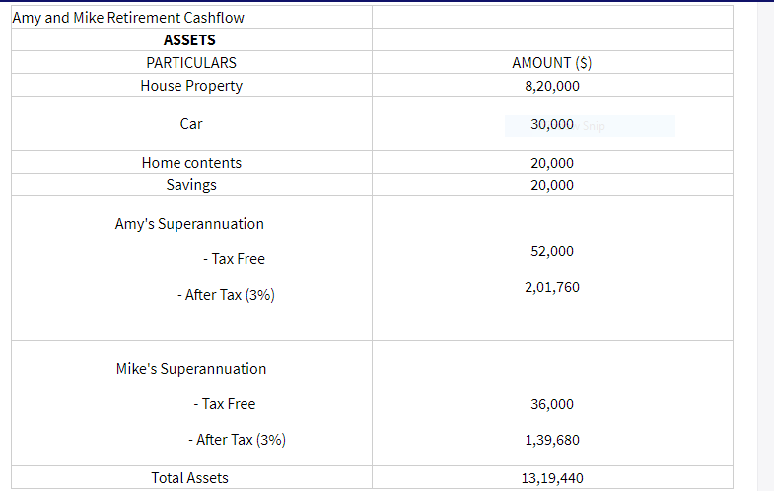This screenshot has height=491, width=774.
Task: Select the 2,01,760 after tax amount
Action: click(552, 287)
